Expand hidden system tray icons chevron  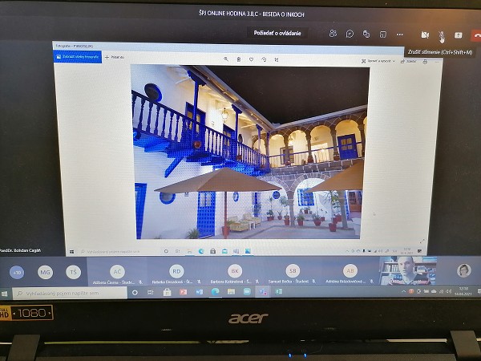point(404,292)
